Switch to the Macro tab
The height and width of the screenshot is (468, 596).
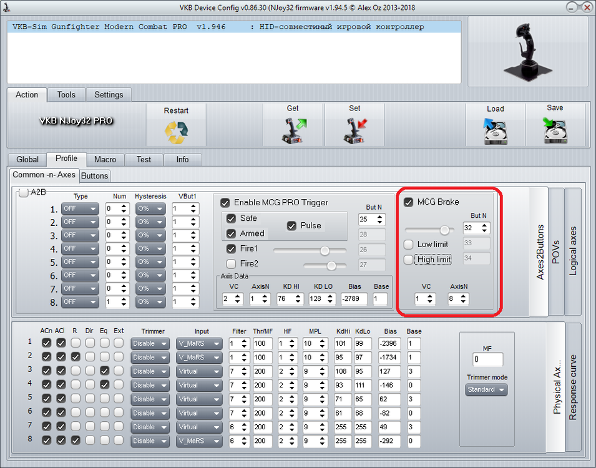coord(105,160)
